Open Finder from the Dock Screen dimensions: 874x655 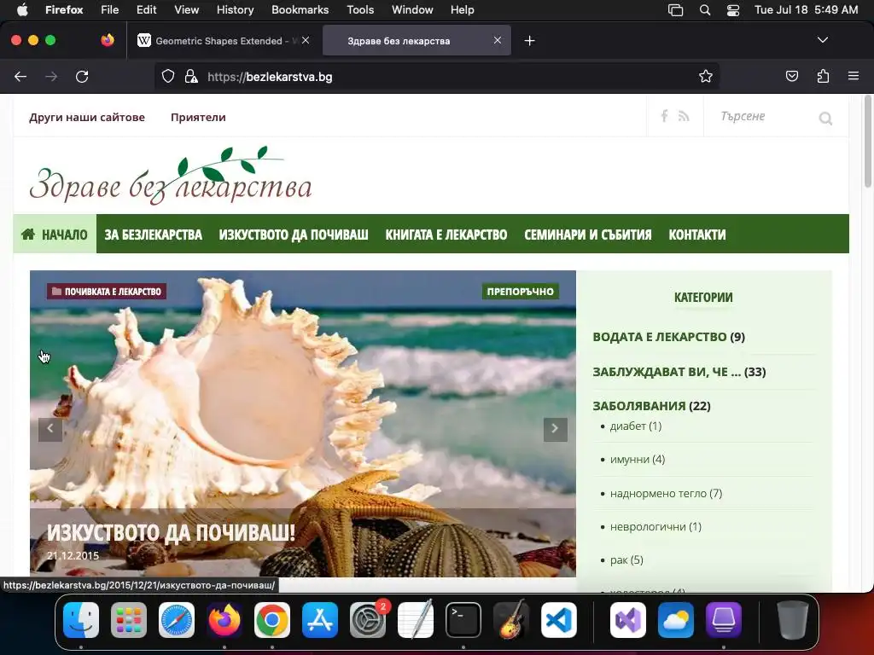pyautogui.click(x=81, y=620)
